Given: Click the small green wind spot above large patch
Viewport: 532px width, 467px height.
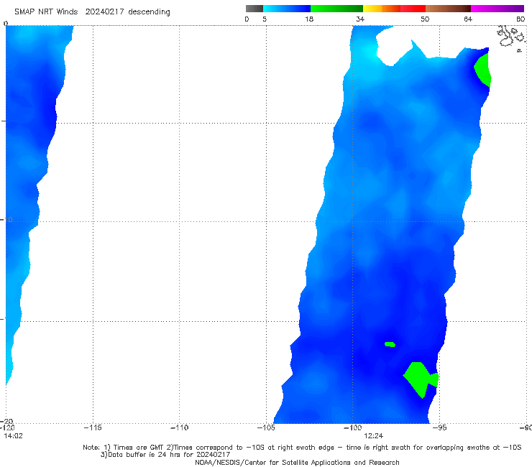Looking at the screenshot, I should (x=390, y=344).
